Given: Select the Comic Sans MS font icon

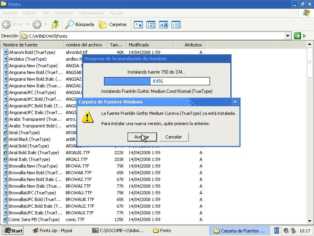Looking at the screenshot, I should [6, 219].
